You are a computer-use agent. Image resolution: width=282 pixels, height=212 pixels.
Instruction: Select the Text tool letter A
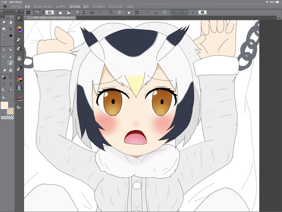point(11,84)
